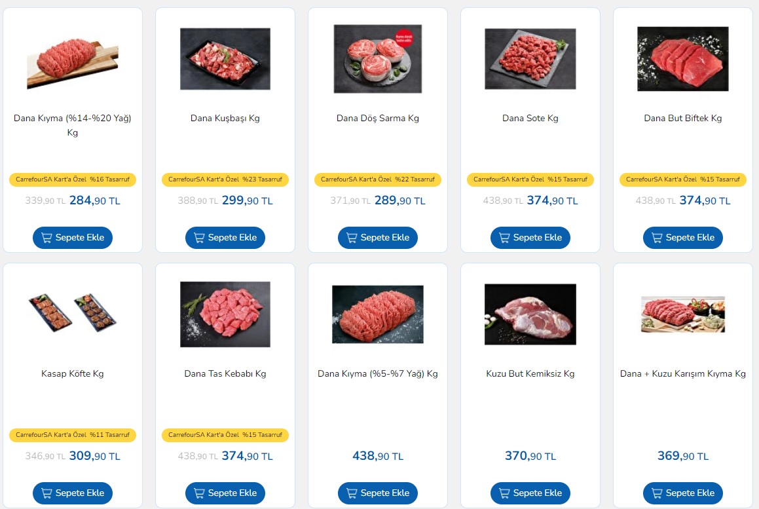759x509 pixels.
Task: Click cart icon under Dana + Kuzu Karışım Kıyma
Action: (656, 493)
